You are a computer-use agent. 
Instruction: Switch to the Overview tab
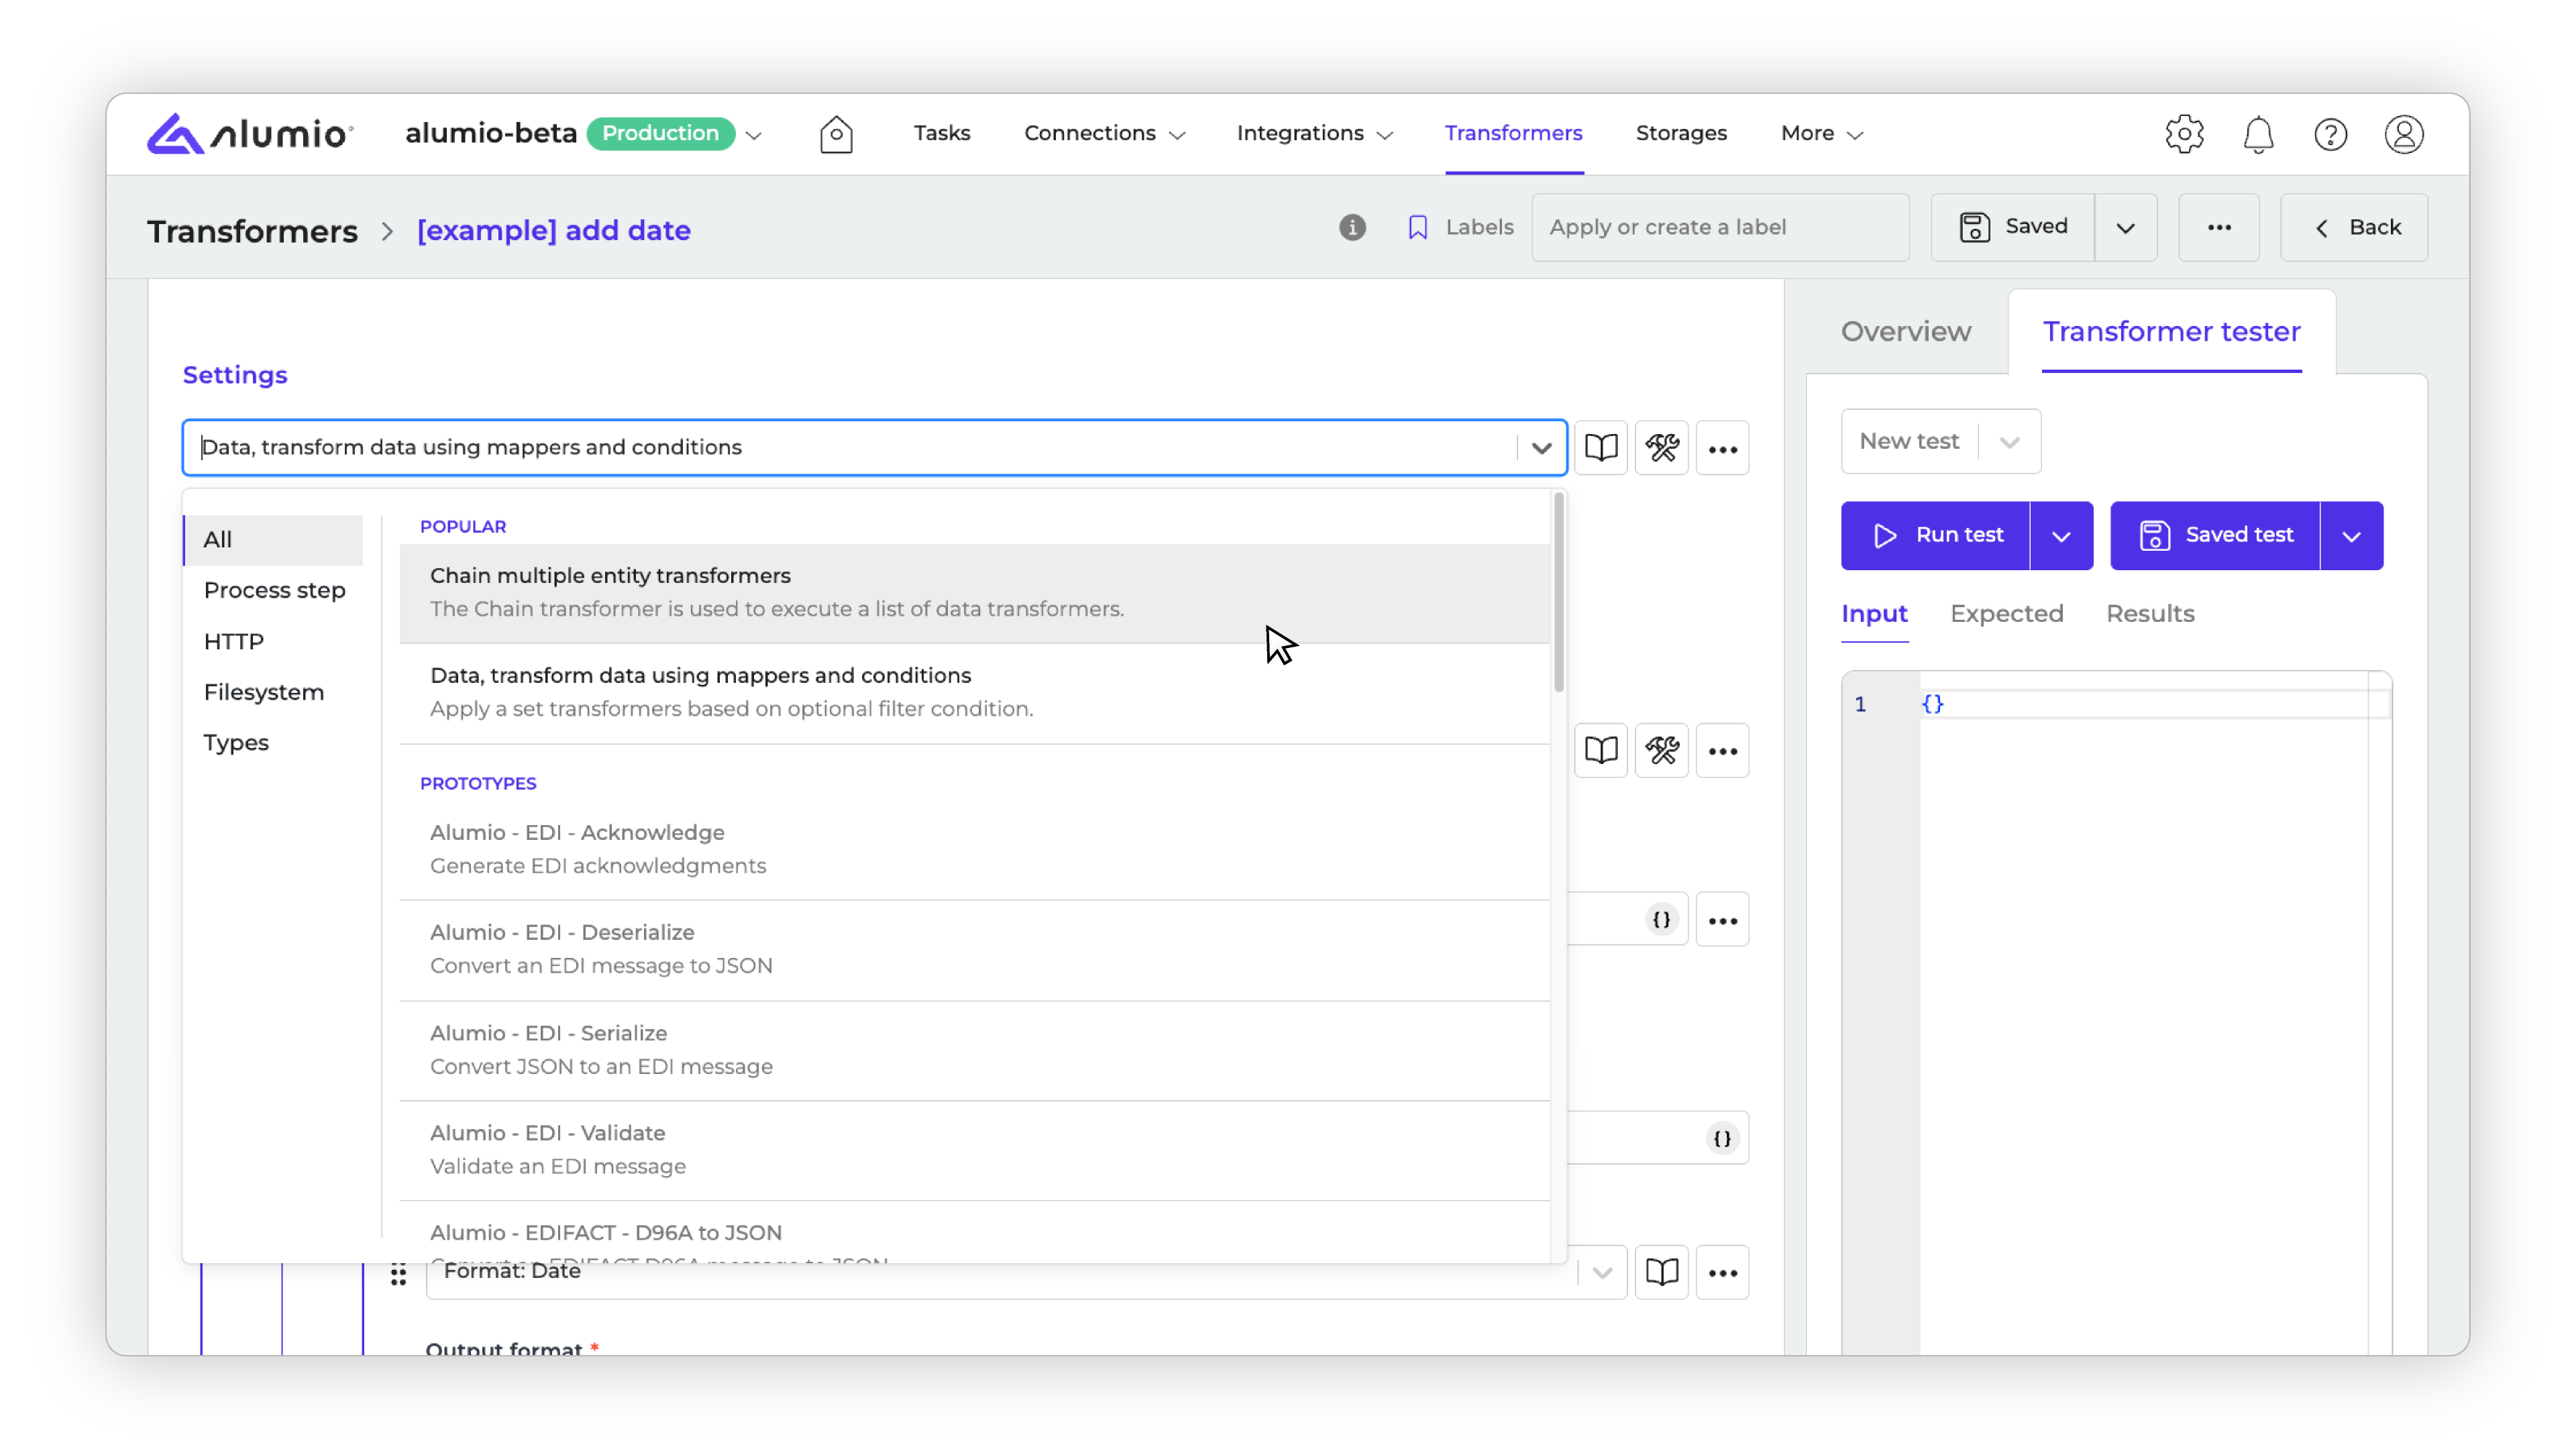coord(1905,331)
